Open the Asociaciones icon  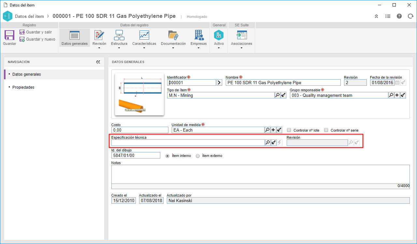242,35
